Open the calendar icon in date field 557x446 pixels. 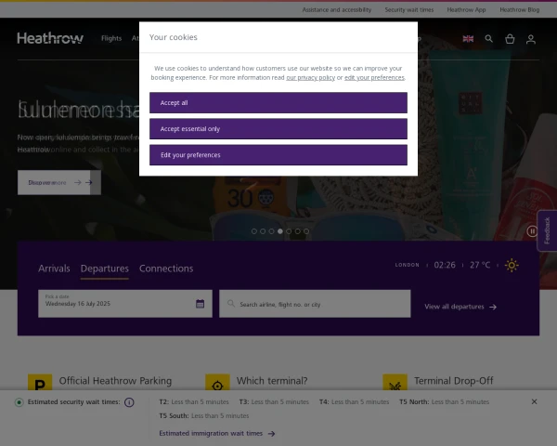click(200, 304)
